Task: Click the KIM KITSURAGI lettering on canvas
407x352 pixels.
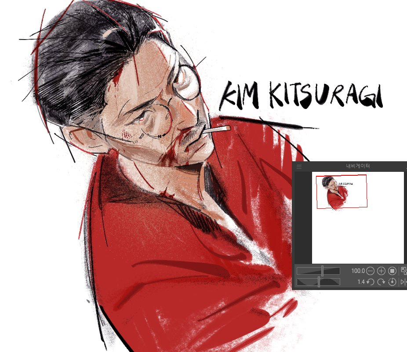Action: click(x=302, y=96)
